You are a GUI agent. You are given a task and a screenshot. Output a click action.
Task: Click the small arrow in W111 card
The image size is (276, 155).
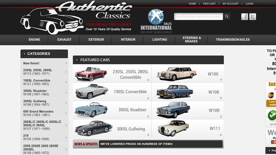221,135
